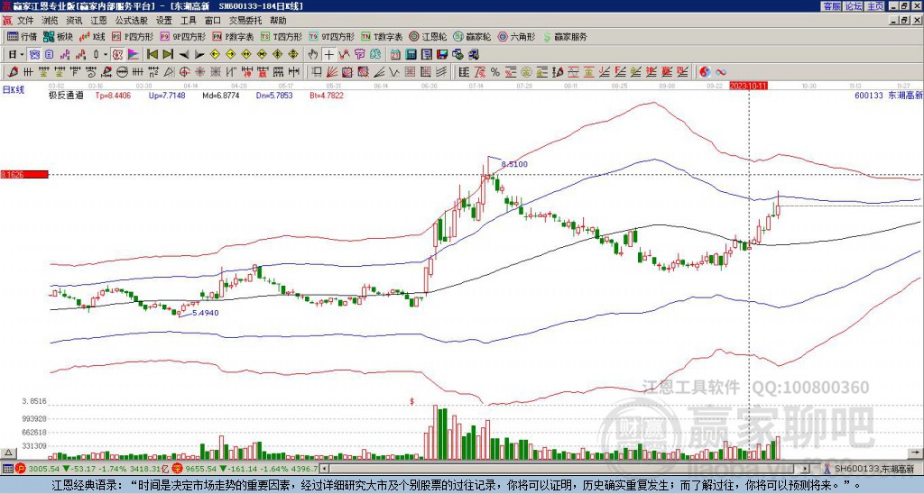
Task: Click the colorful flag chart icon
Action: pyautogui.click(x=134, y=55)
